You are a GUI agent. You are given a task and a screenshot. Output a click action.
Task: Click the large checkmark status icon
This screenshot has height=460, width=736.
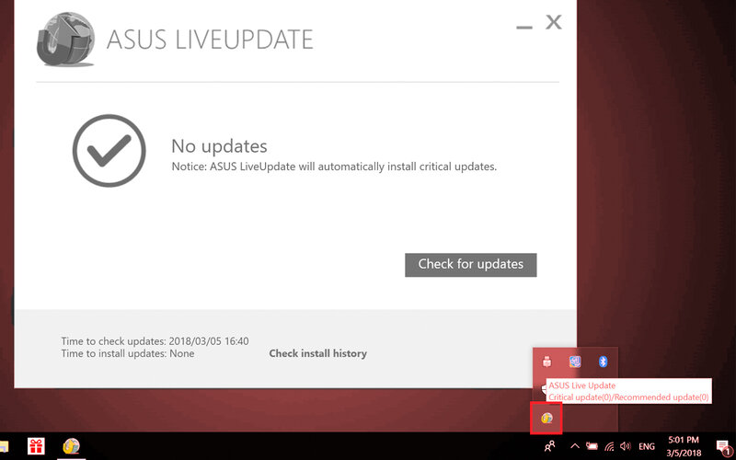tap(109, 151)
